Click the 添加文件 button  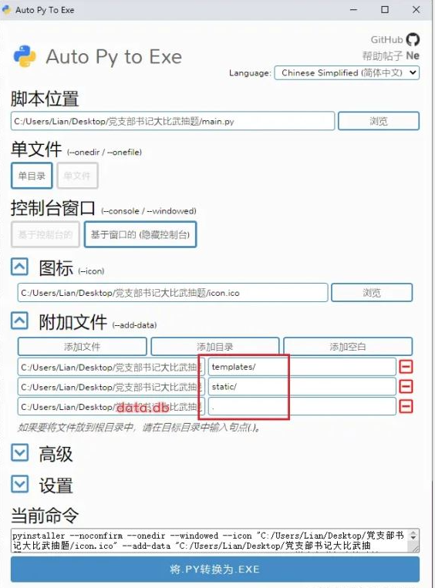click(83, 347)
